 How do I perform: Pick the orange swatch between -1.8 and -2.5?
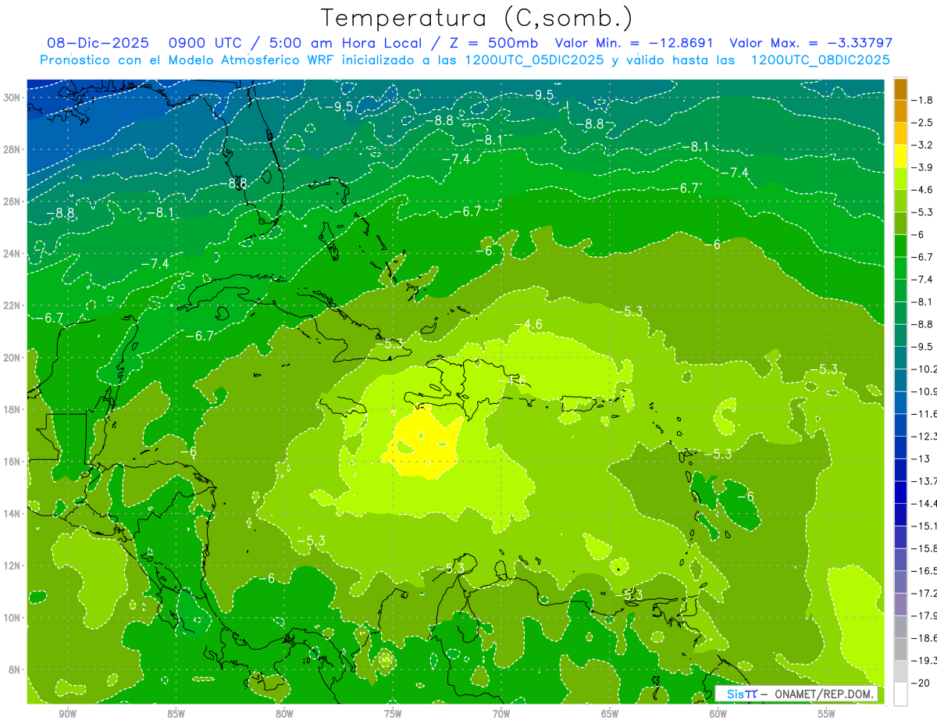[901, 111]
